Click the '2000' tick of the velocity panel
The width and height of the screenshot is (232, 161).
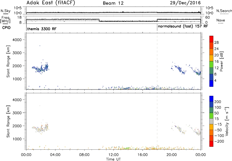(17, 126)
